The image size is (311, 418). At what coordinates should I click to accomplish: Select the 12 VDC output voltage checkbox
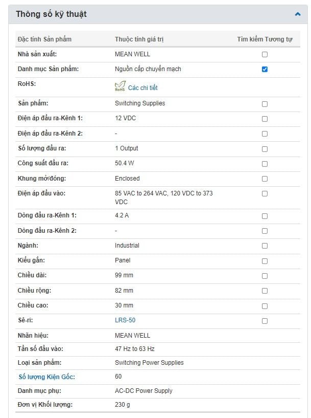point(265,119)
